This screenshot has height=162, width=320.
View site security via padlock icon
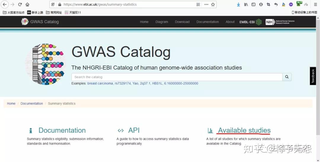[60, 4]
